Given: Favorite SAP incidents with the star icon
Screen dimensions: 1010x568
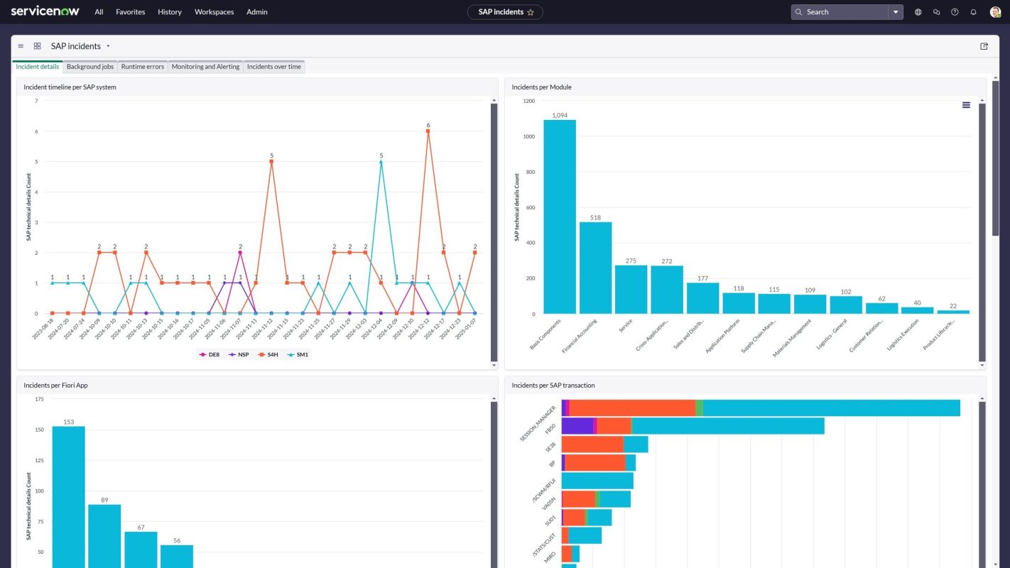Looking at the screenshot, I should 531,12.
